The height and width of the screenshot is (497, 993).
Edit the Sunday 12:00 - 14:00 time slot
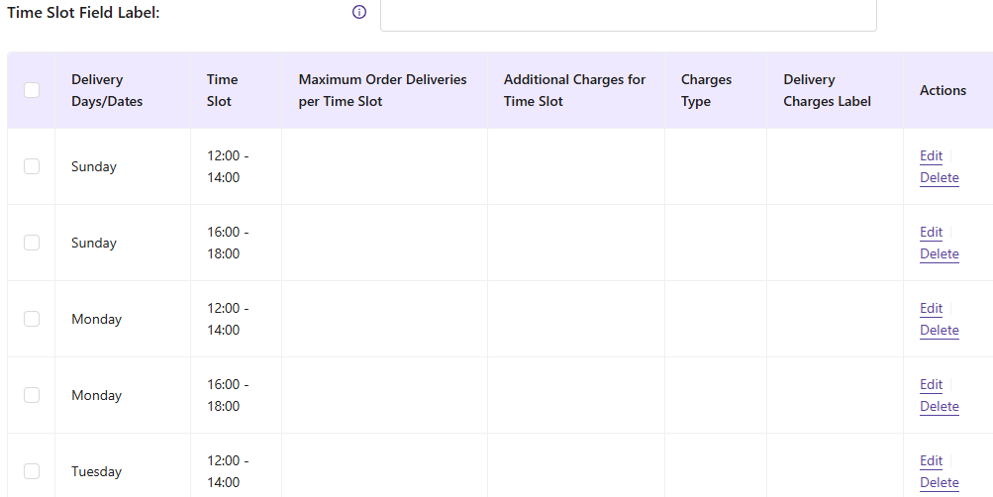[931, 155]
